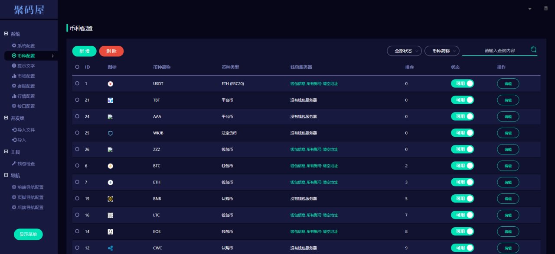Viewport: 555px width, 254px height.
Task: Click the CWC coin icon
Action: [110, 248]
